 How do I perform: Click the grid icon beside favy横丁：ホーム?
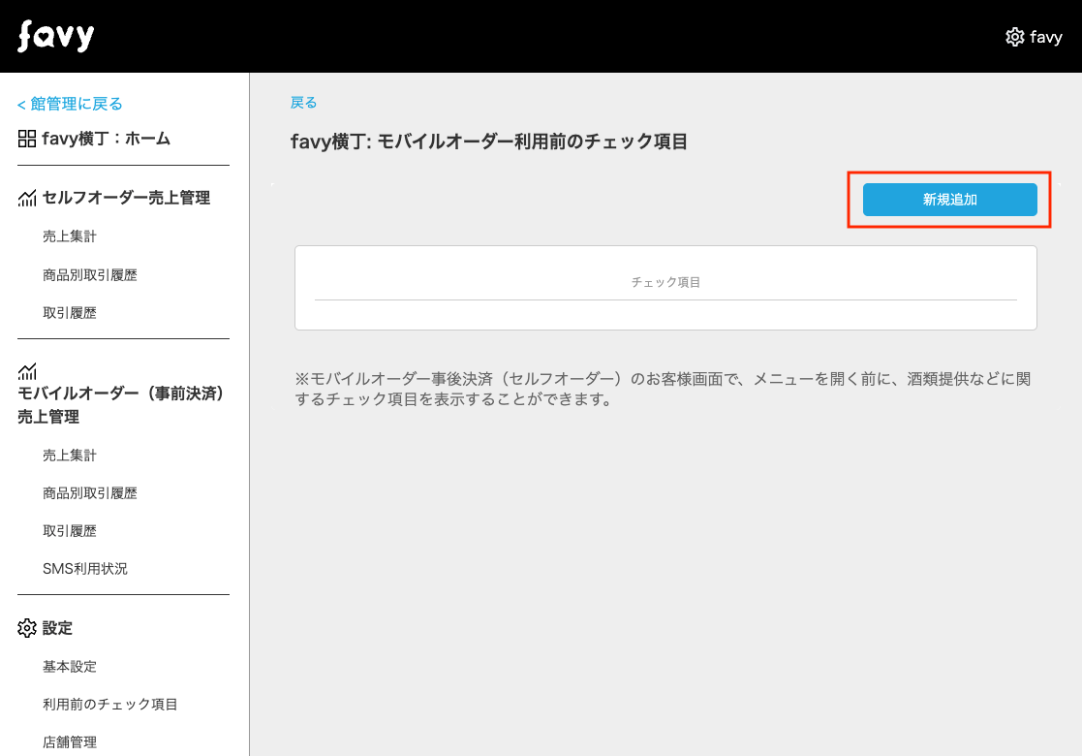[x=27, y=139]
